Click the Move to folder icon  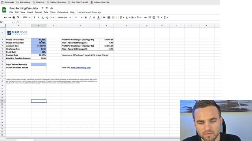click(47, 8)
